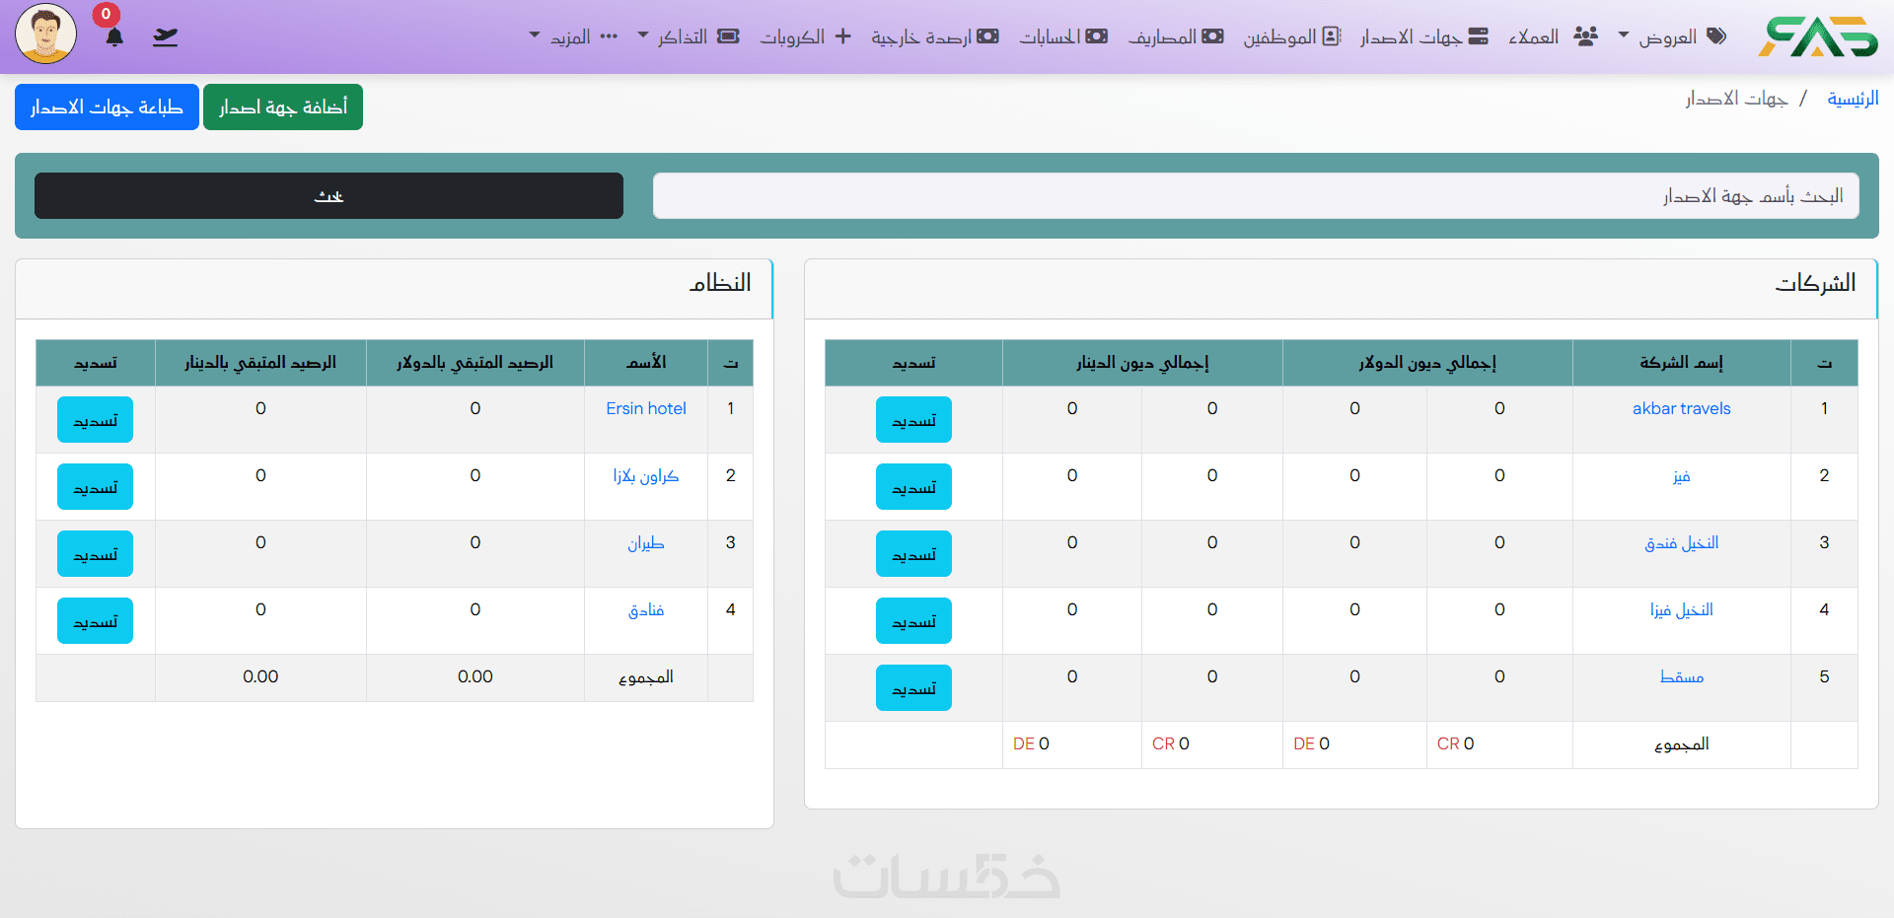1894x918 pixels.
Task: Click the جهات الاصدار server icon
Action: (1478, 36)
